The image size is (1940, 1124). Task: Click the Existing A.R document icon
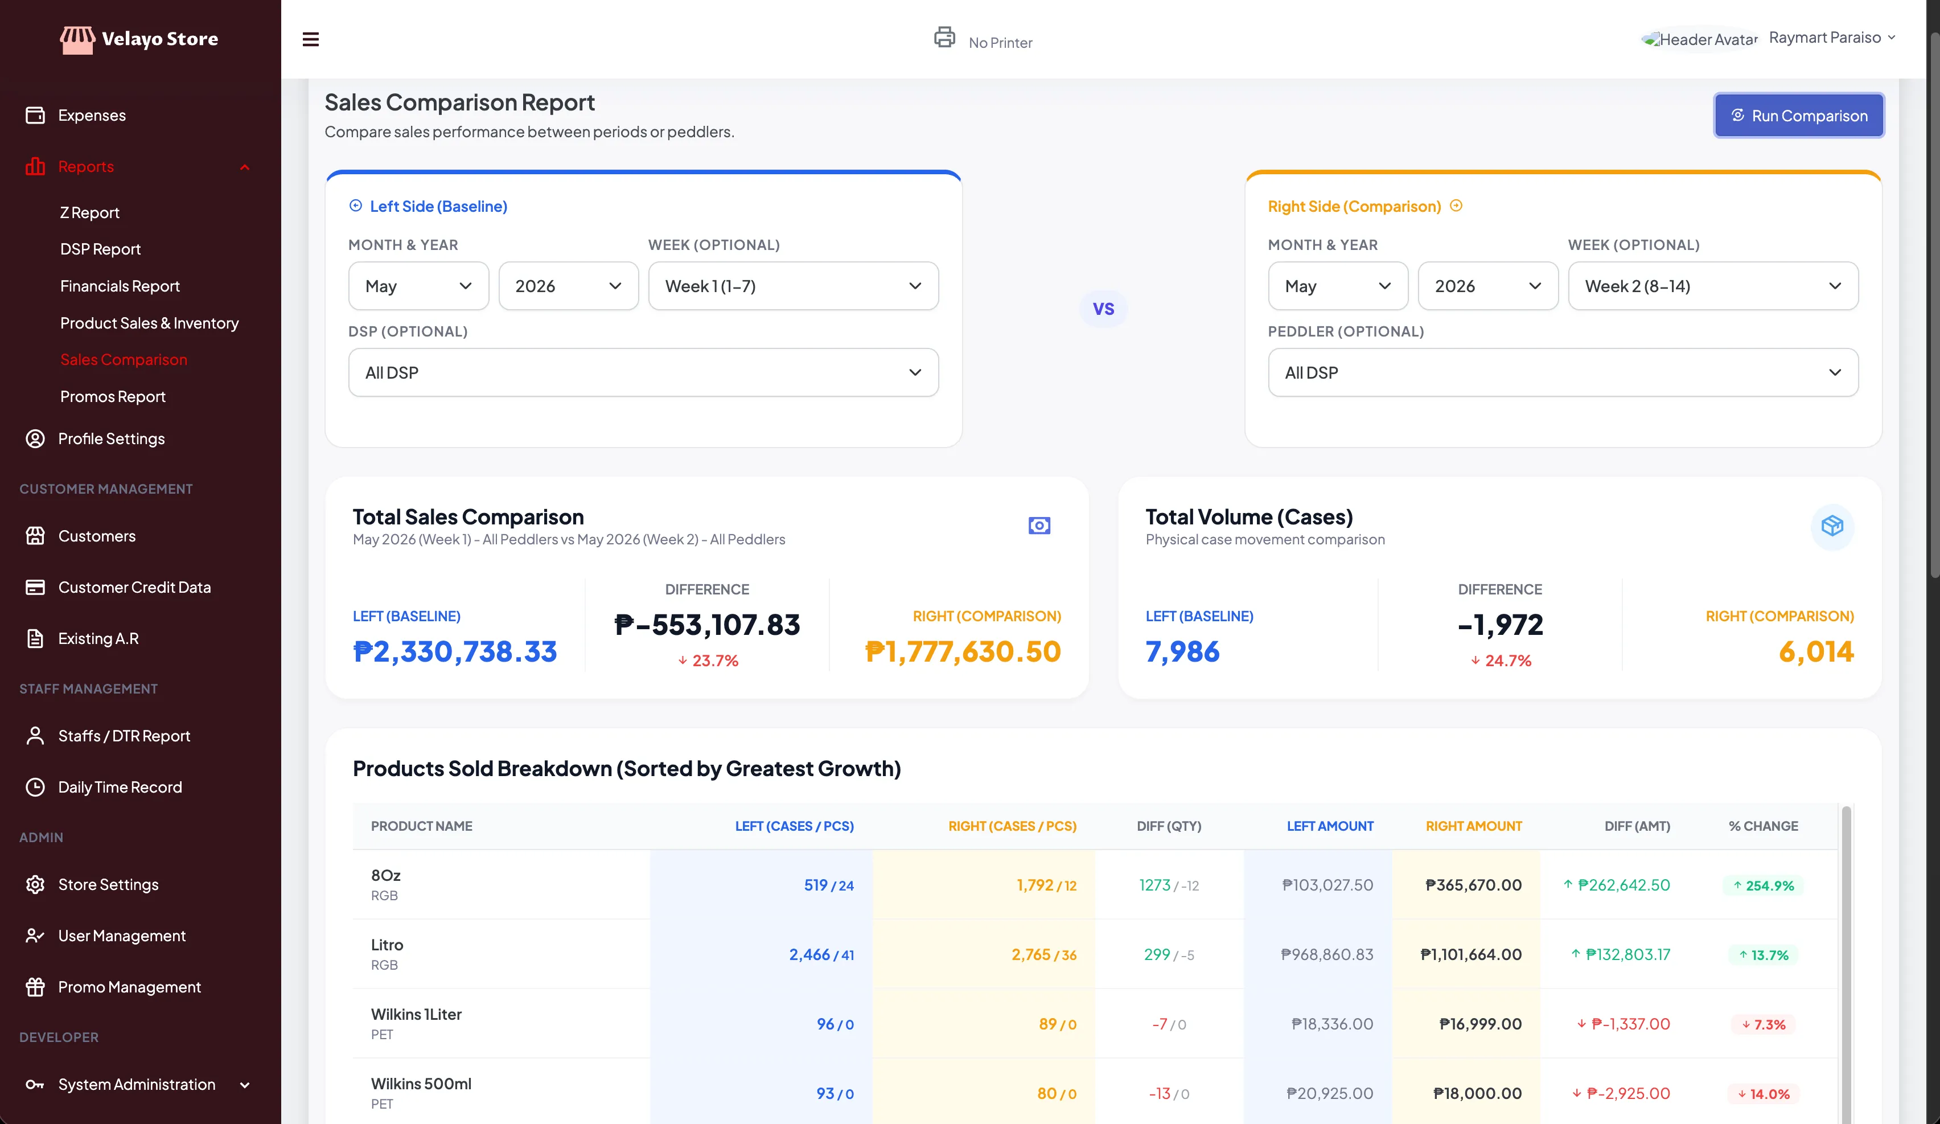coord(35,638)
